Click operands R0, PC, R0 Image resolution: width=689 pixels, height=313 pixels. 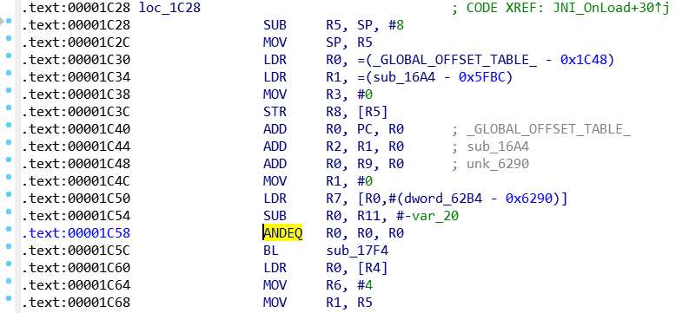(x=365, y=129)
